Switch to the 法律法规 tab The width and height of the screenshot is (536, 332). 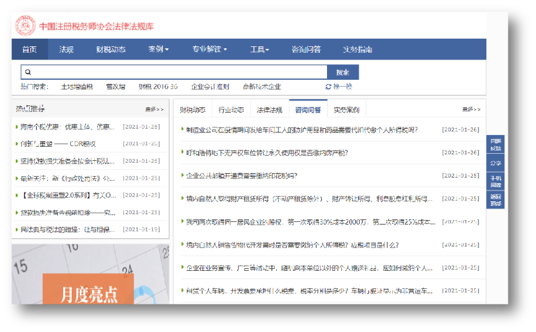(270, 110)
